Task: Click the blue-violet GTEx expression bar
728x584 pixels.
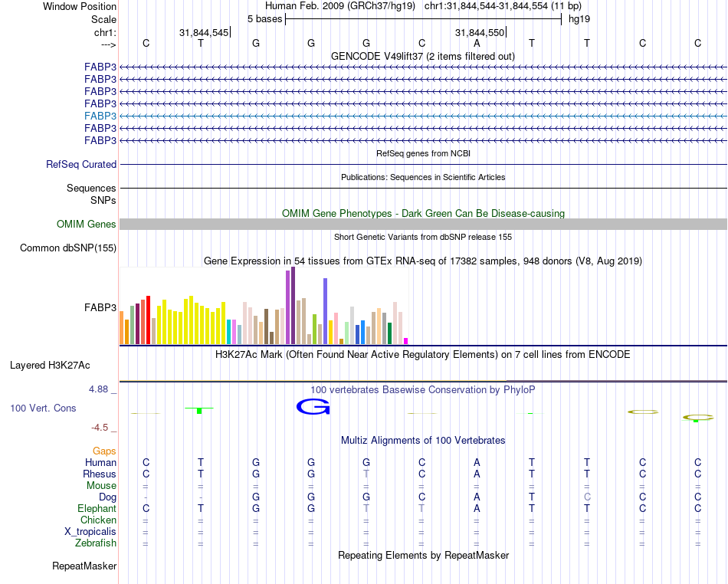Action: tap(326, 311)
